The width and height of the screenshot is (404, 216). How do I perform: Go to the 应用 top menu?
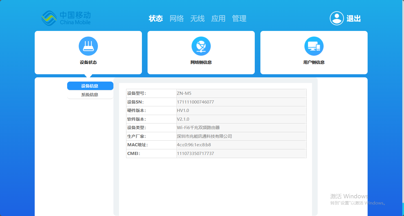[x=218, y=19]
